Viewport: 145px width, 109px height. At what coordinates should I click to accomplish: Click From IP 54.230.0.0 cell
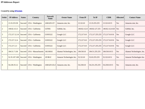[x=83, y=65]
